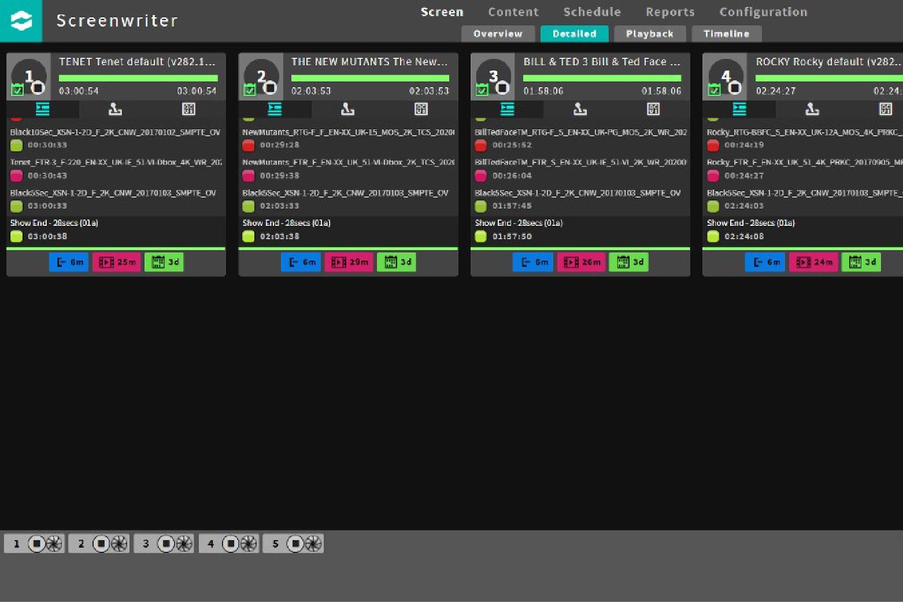903x602 pixels.
Task: Click the shutter lens icon for screen 2 in bottom bar
Action: pyautogui.click(x=119, y=544)
